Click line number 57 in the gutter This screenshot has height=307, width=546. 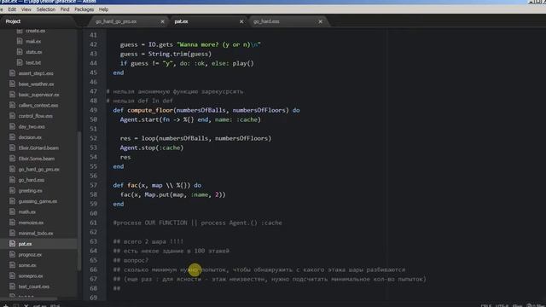tap(93, 185)
